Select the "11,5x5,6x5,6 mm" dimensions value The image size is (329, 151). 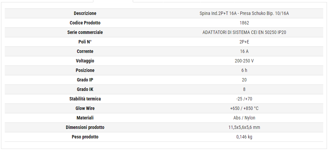[x=244, y=127]
